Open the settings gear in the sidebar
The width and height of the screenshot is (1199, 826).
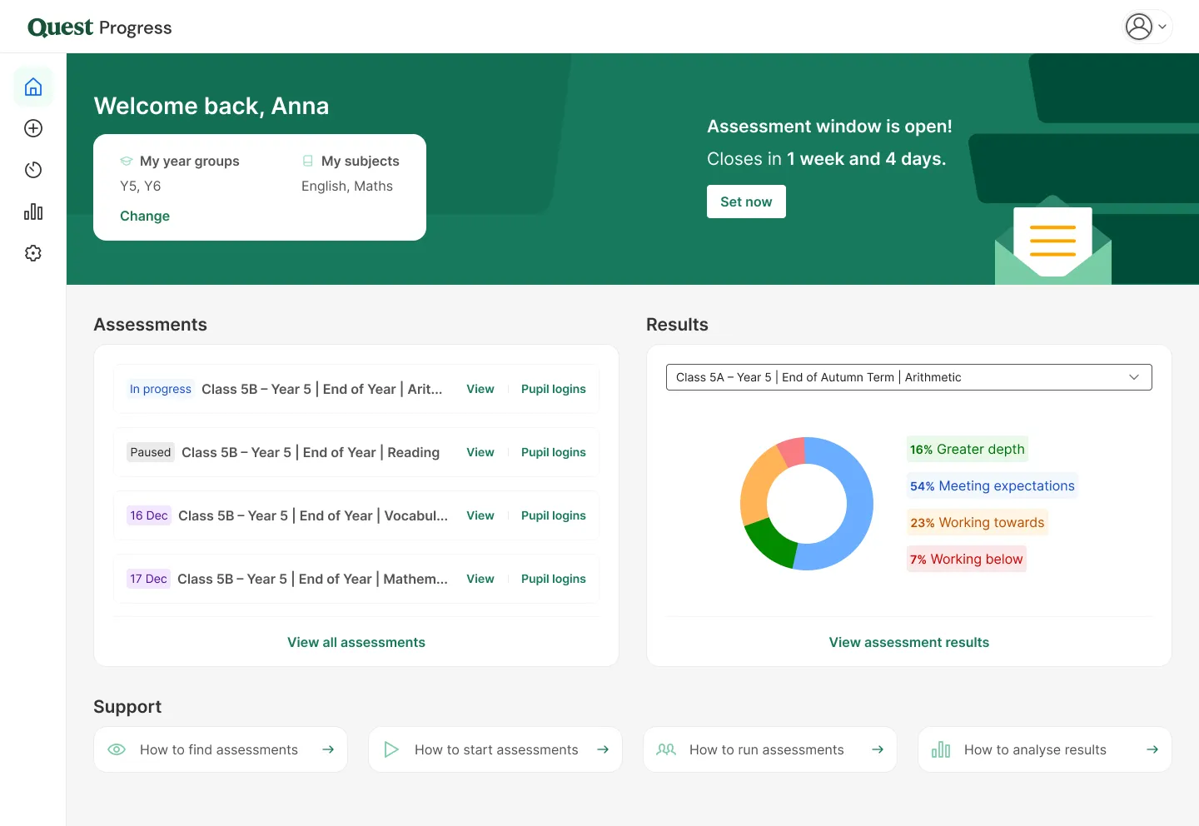point(32,253)
